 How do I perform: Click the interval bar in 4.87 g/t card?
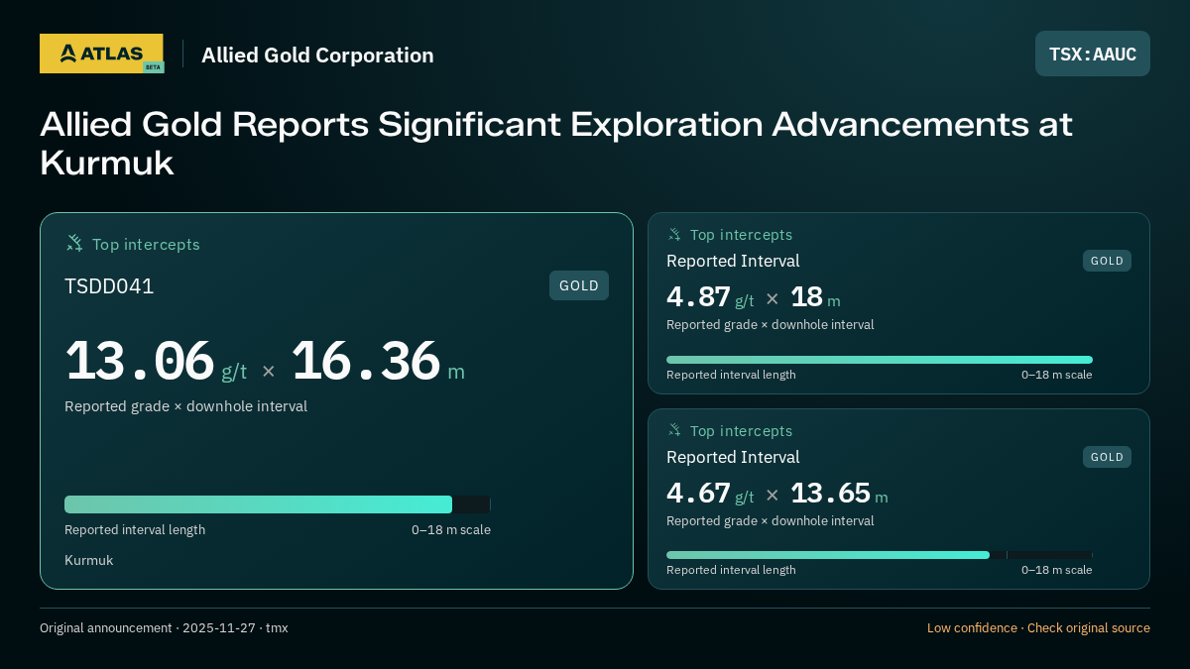[880, 360]
